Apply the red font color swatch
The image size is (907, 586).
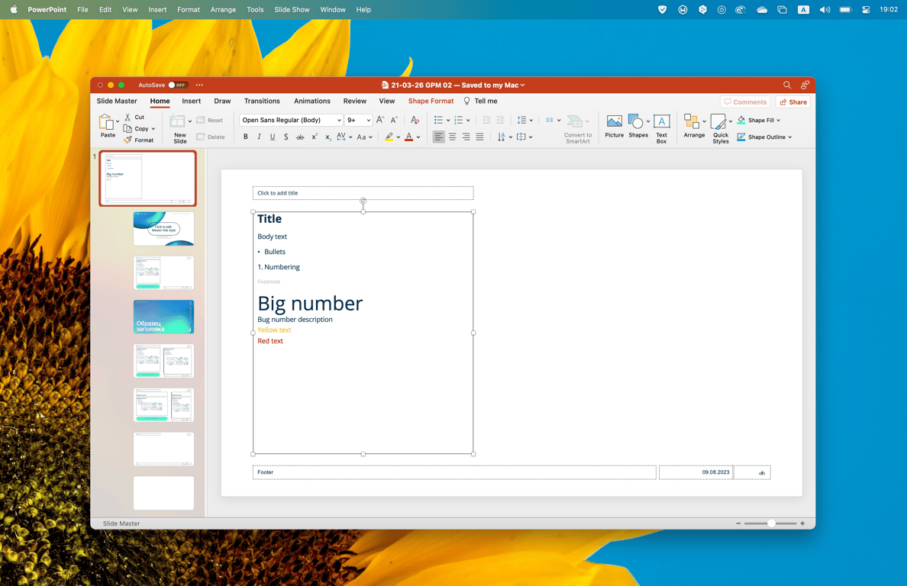click(x=409, y=137)
